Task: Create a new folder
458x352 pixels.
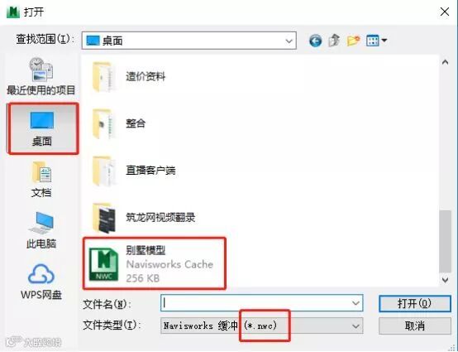Action: pyautogui.click(x=353, y=41)
